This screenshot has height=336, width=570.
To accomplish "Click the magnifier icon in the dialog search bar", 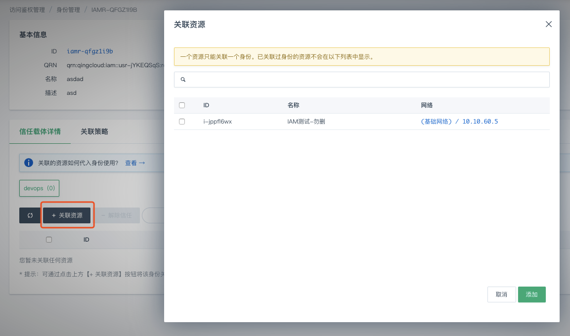I will [x=183, y=80].
